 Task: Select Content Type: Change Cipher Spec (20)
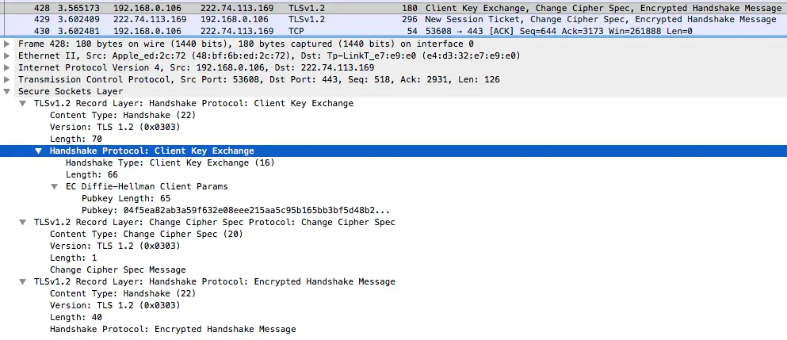(x=146, y=234)
